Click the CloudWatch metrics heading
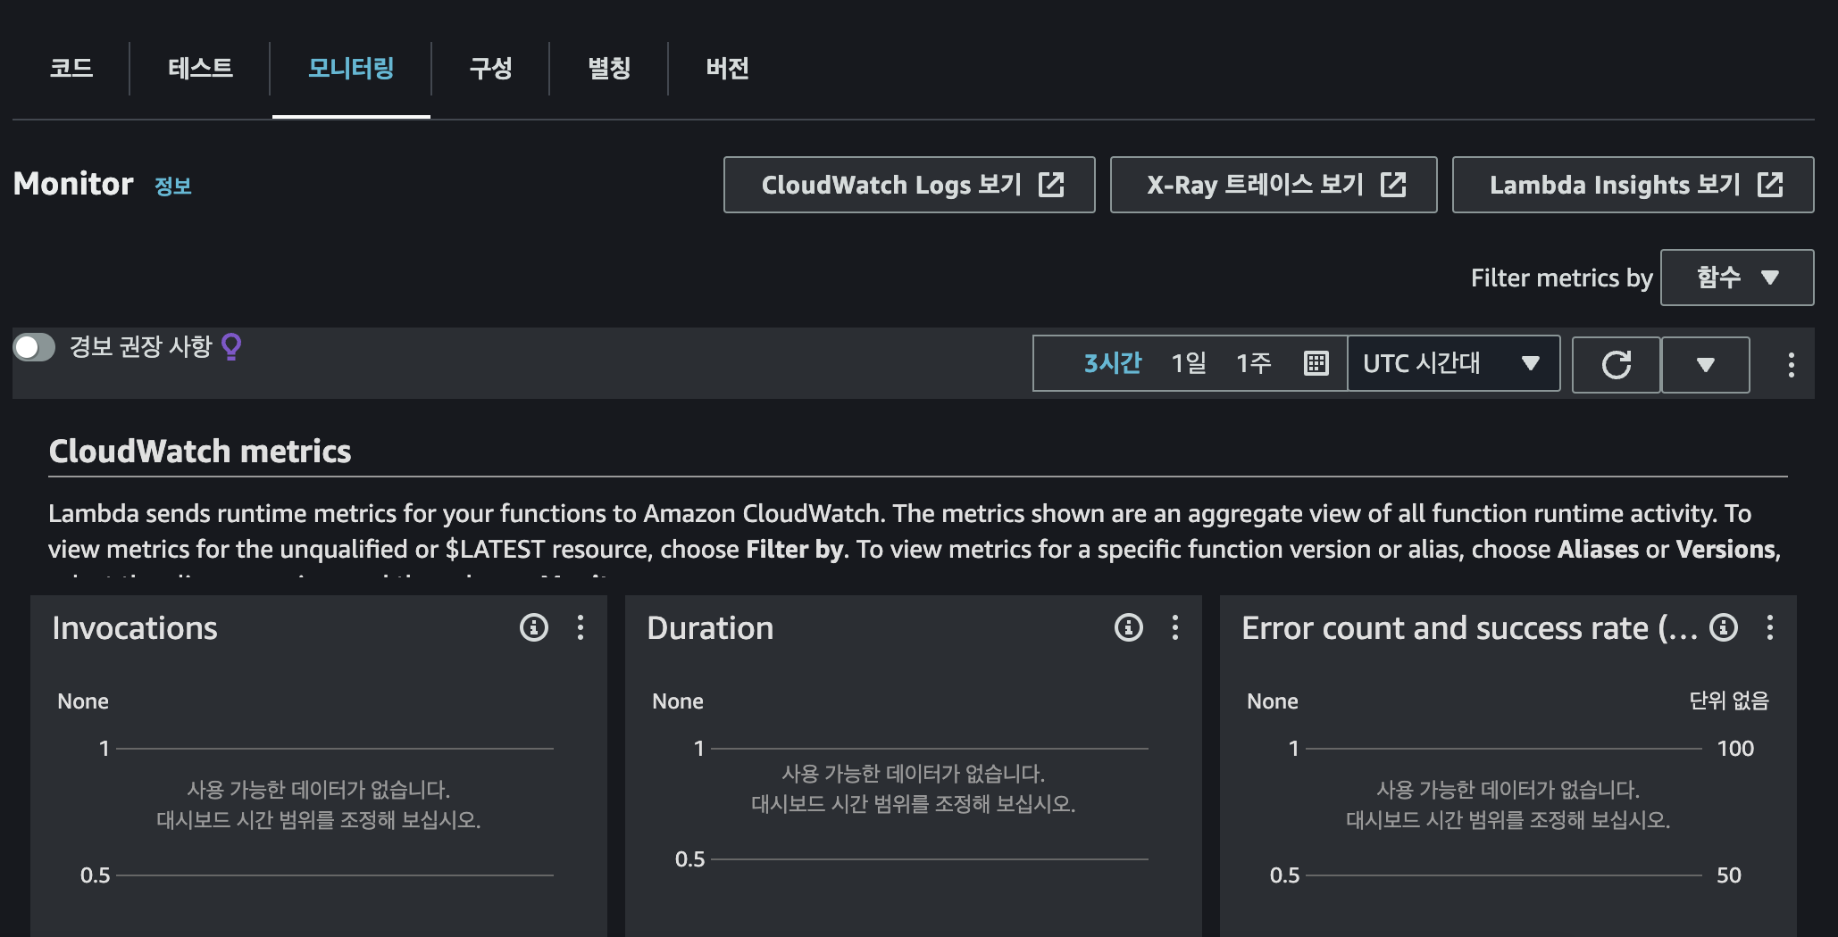Screen dimensions: 1838x937 200,452
